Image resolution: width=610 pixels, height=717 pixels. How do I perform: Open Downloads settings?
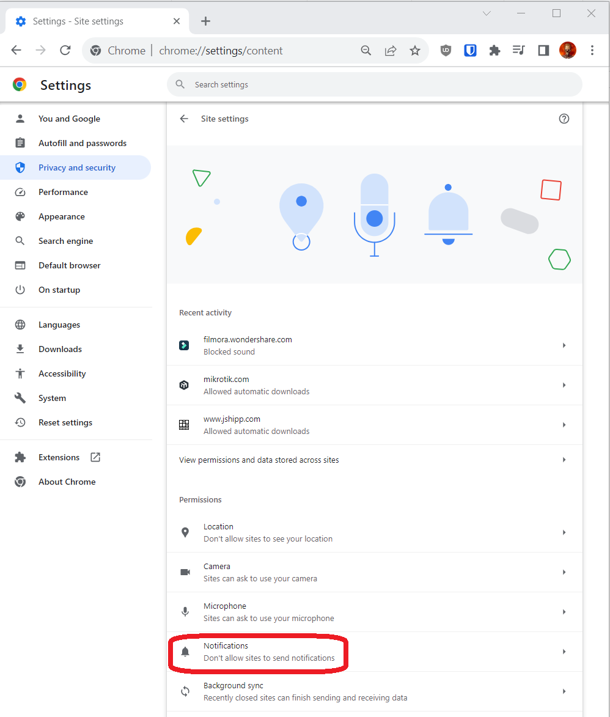[75, 350]
